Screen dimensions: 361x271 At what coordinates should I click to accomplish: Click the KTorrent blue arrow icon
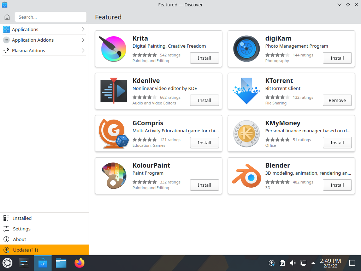[246, 91]
